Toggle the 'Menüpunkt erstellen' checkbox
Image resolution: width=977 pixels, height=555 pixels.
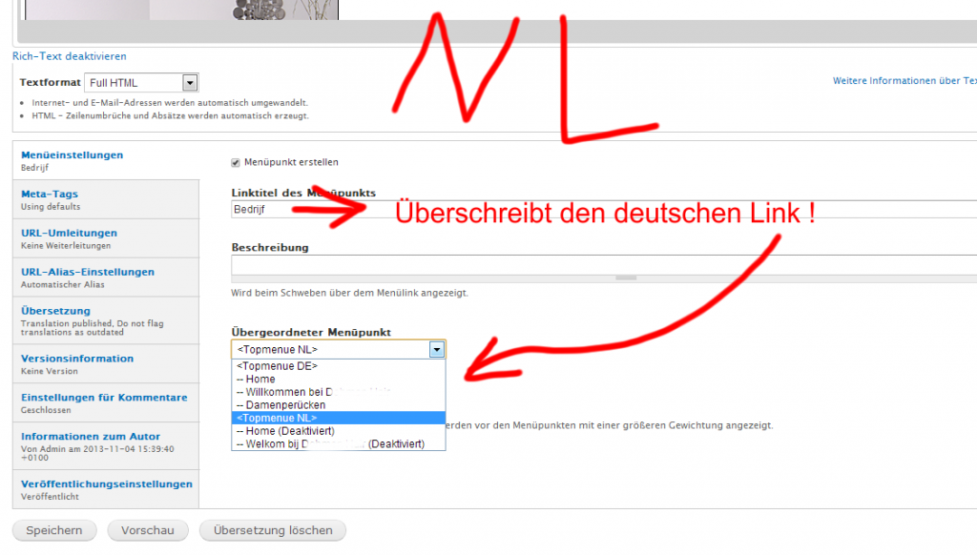pyautogui.click(x=236, y=162)
